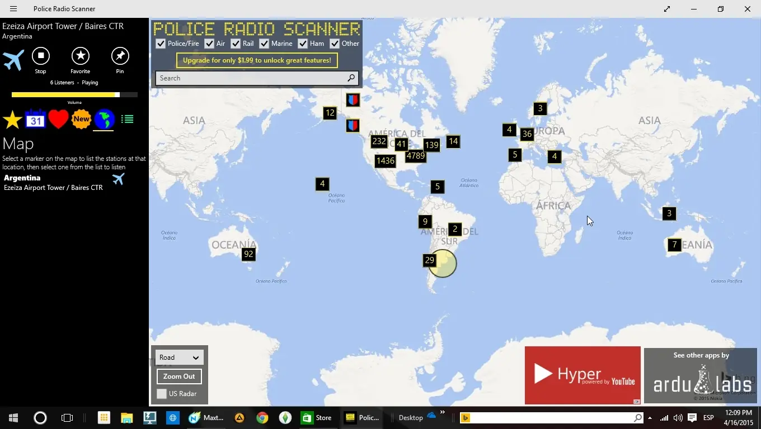761x429 pixels.
Task: Select the 7 marker on the map's right edge
Action: 674,245
